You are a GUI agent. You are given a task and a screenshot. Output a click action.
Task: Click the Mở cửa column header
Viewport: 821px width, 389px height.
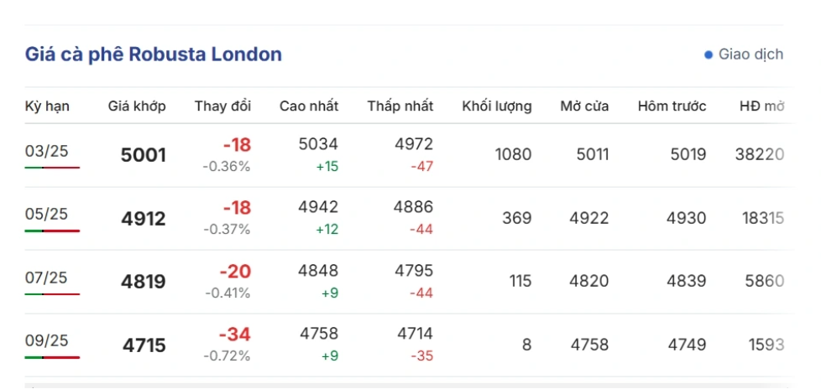point(585,106)
